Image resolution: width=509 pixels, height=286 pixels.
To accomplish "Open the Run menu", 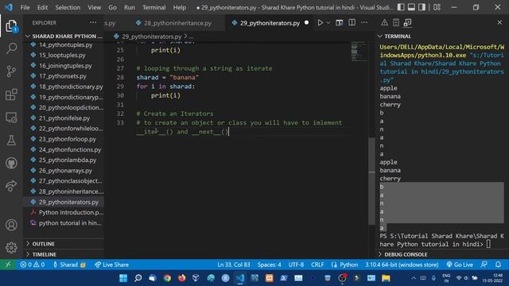I will click(129, 7).
